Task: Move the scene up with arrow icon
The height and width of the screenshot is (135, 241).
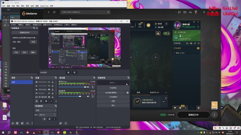Action: coord(27,123)
